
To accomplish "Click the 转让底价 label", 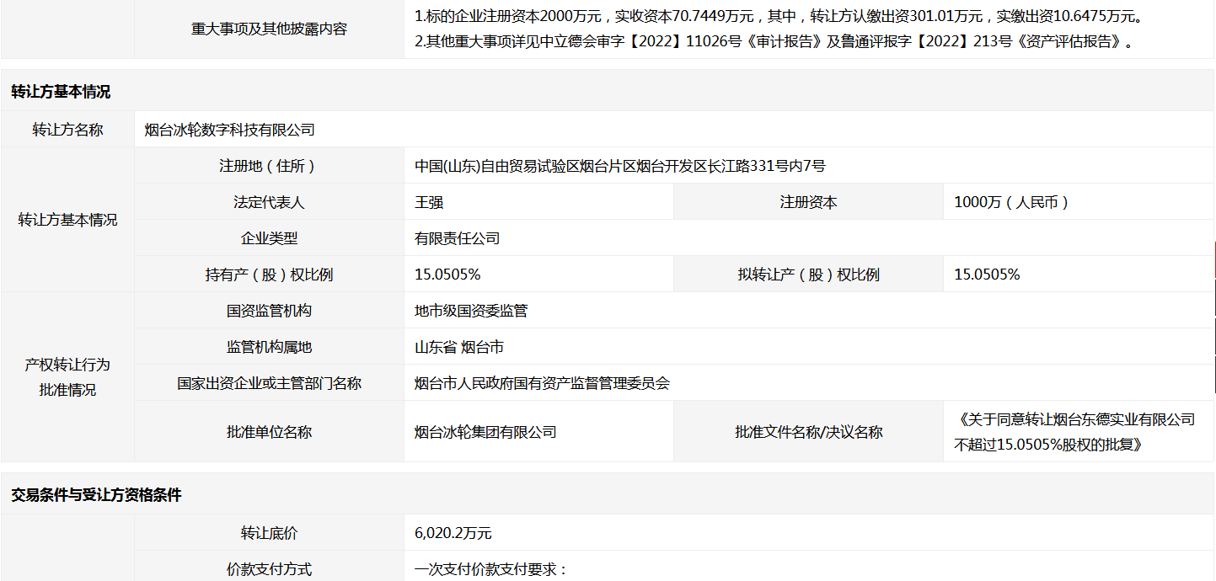I will pos(269,533).
